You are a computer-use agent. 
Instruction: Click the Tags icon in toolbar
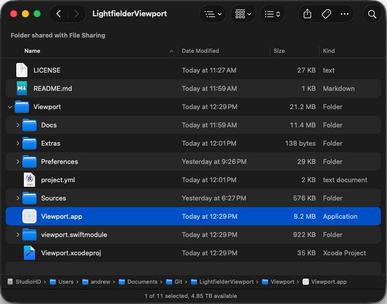click(x=326, y=14)
